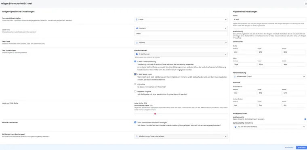This screenshot has width=307, height=150.
Task: Click the Speichern button
Action: (301, 148)
